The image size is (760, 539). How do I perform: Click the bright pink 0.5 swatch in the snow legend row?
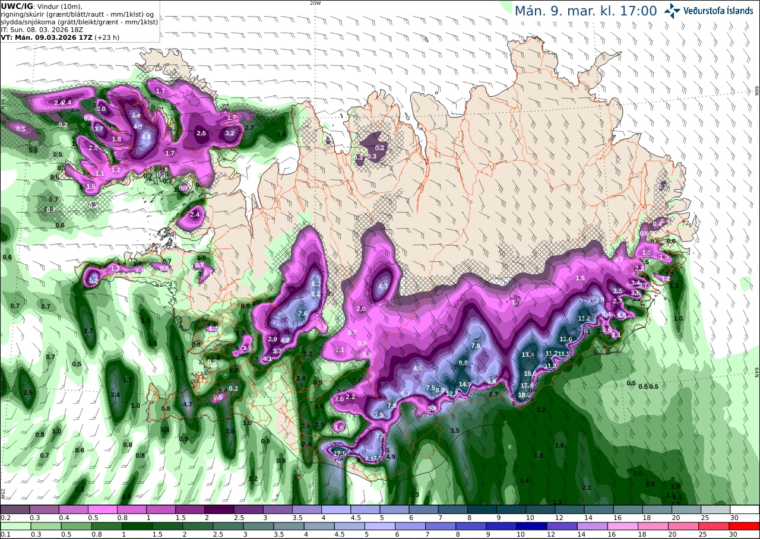pos(102,509)
